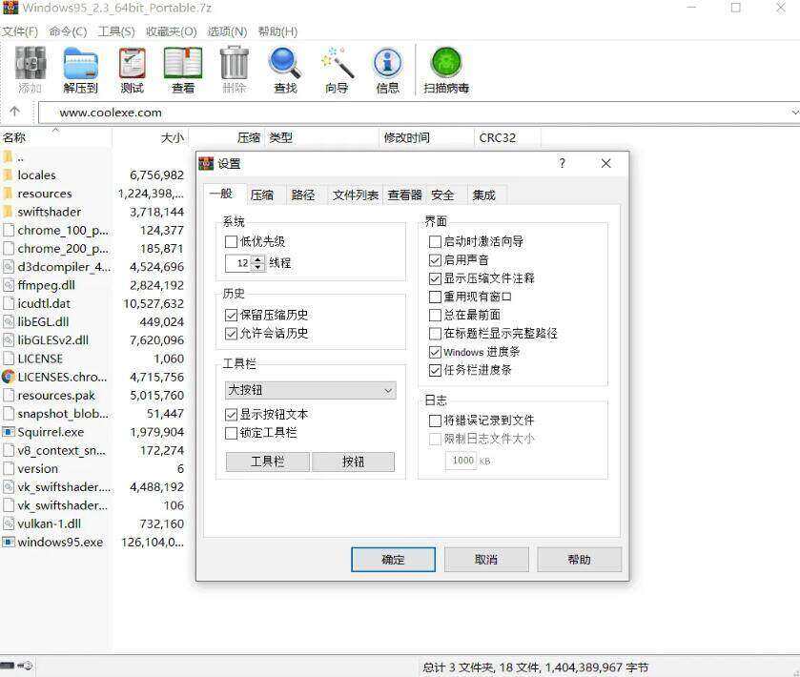The height and width of the screenshot is (677, 800).
Task: Toggle 显示压缩文件注释 checkbox
Action: click(435, 278)
